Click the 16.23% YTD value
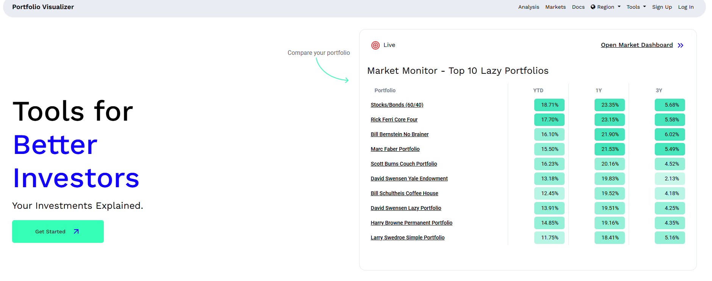The height and width of the screenshot is (281, 712). tap(549, 164)
